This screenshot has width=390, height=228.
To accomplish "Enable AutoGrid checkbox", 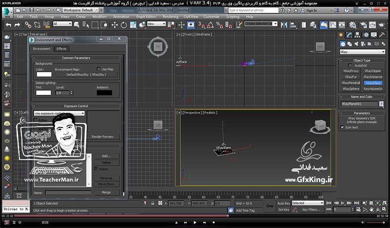I will point(350,65).
